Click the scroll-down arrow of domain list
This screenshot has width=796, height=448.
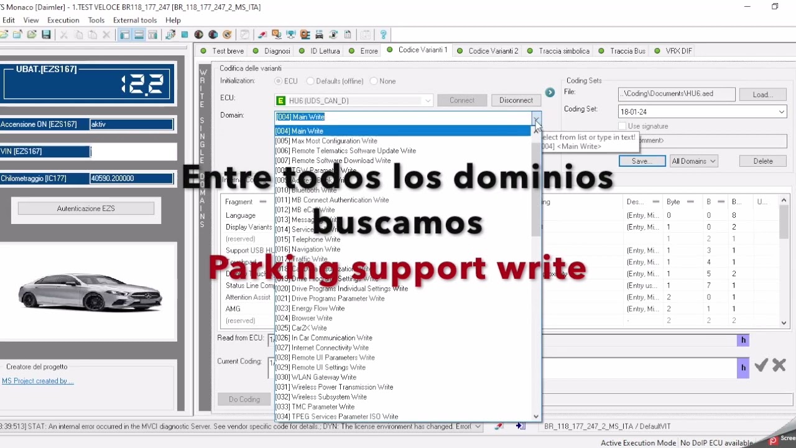(537, 416)
